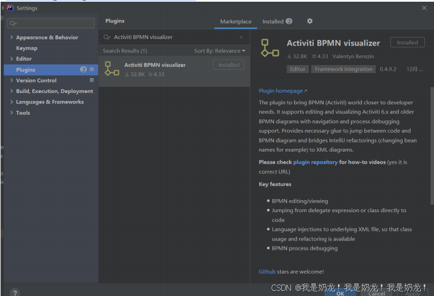
Task: Expand Appearance & Behavior section
Action: (x=11, y=37)
